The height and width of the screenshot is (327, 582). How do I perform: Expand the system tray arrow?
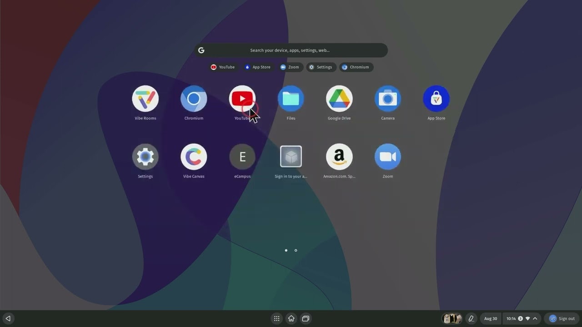[535, 318]
